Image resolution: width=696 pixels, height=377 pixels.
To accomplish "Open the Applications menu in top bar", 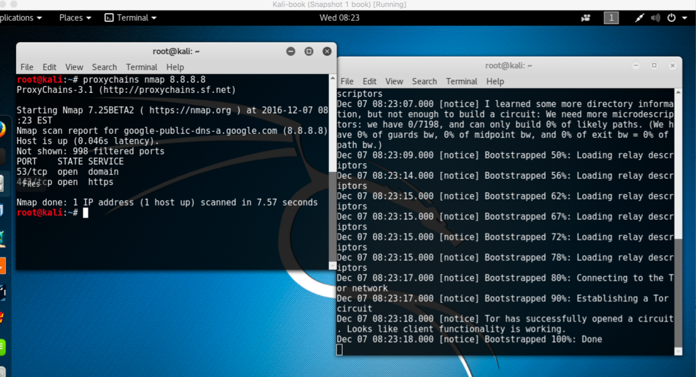I will coord(21,18).
